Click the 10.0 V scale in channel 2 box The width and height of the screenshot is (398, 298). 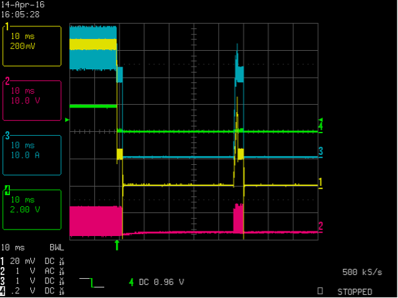tap(25, 100)
